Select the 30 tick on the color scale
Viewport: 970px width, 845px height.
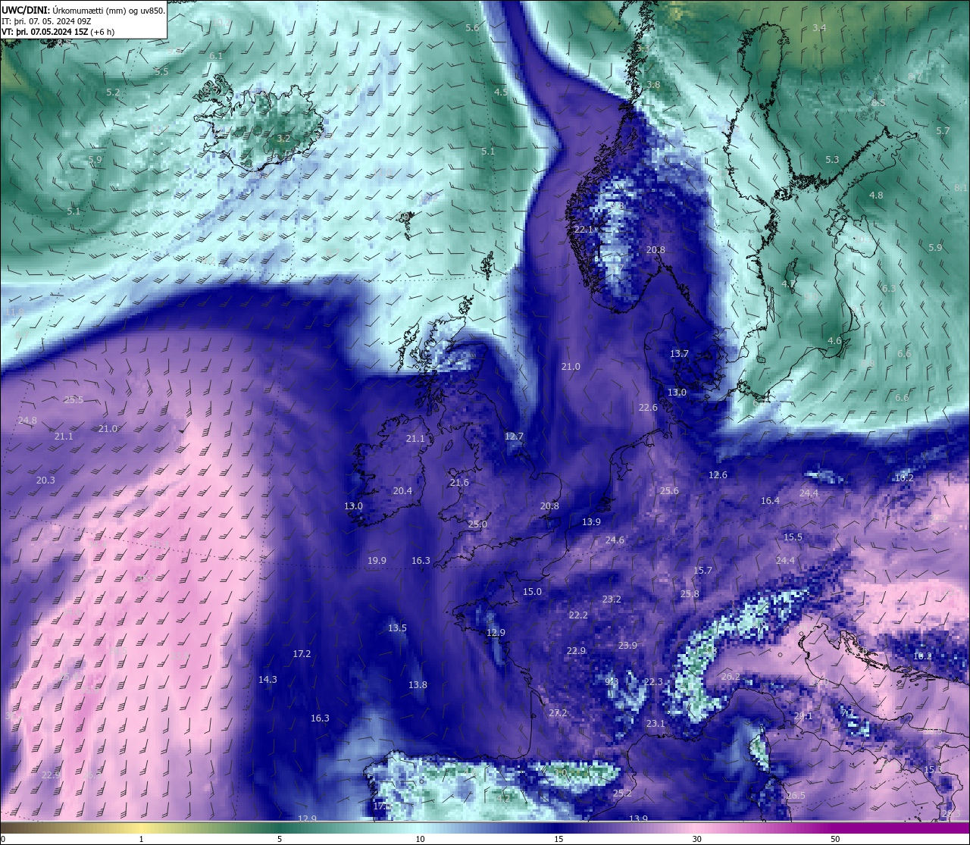click(696, 839)
